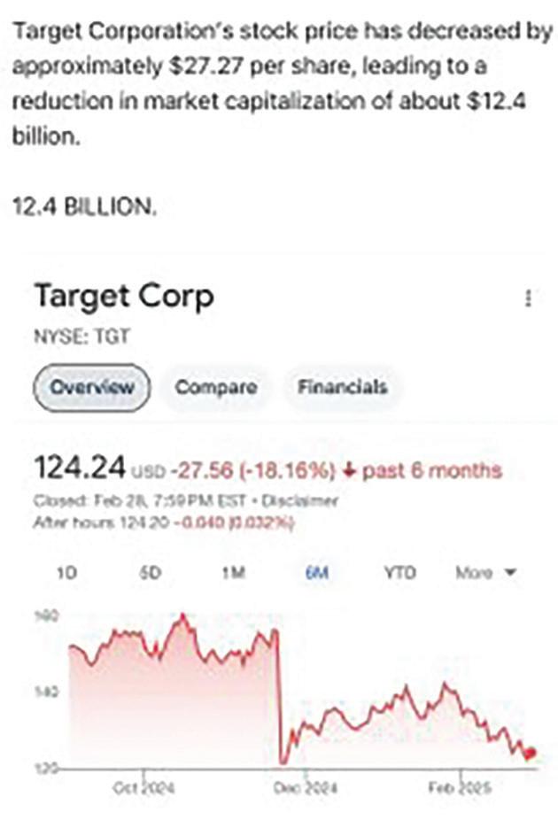Click the Feb 2025 axis marker

click(x=461, y=787)
